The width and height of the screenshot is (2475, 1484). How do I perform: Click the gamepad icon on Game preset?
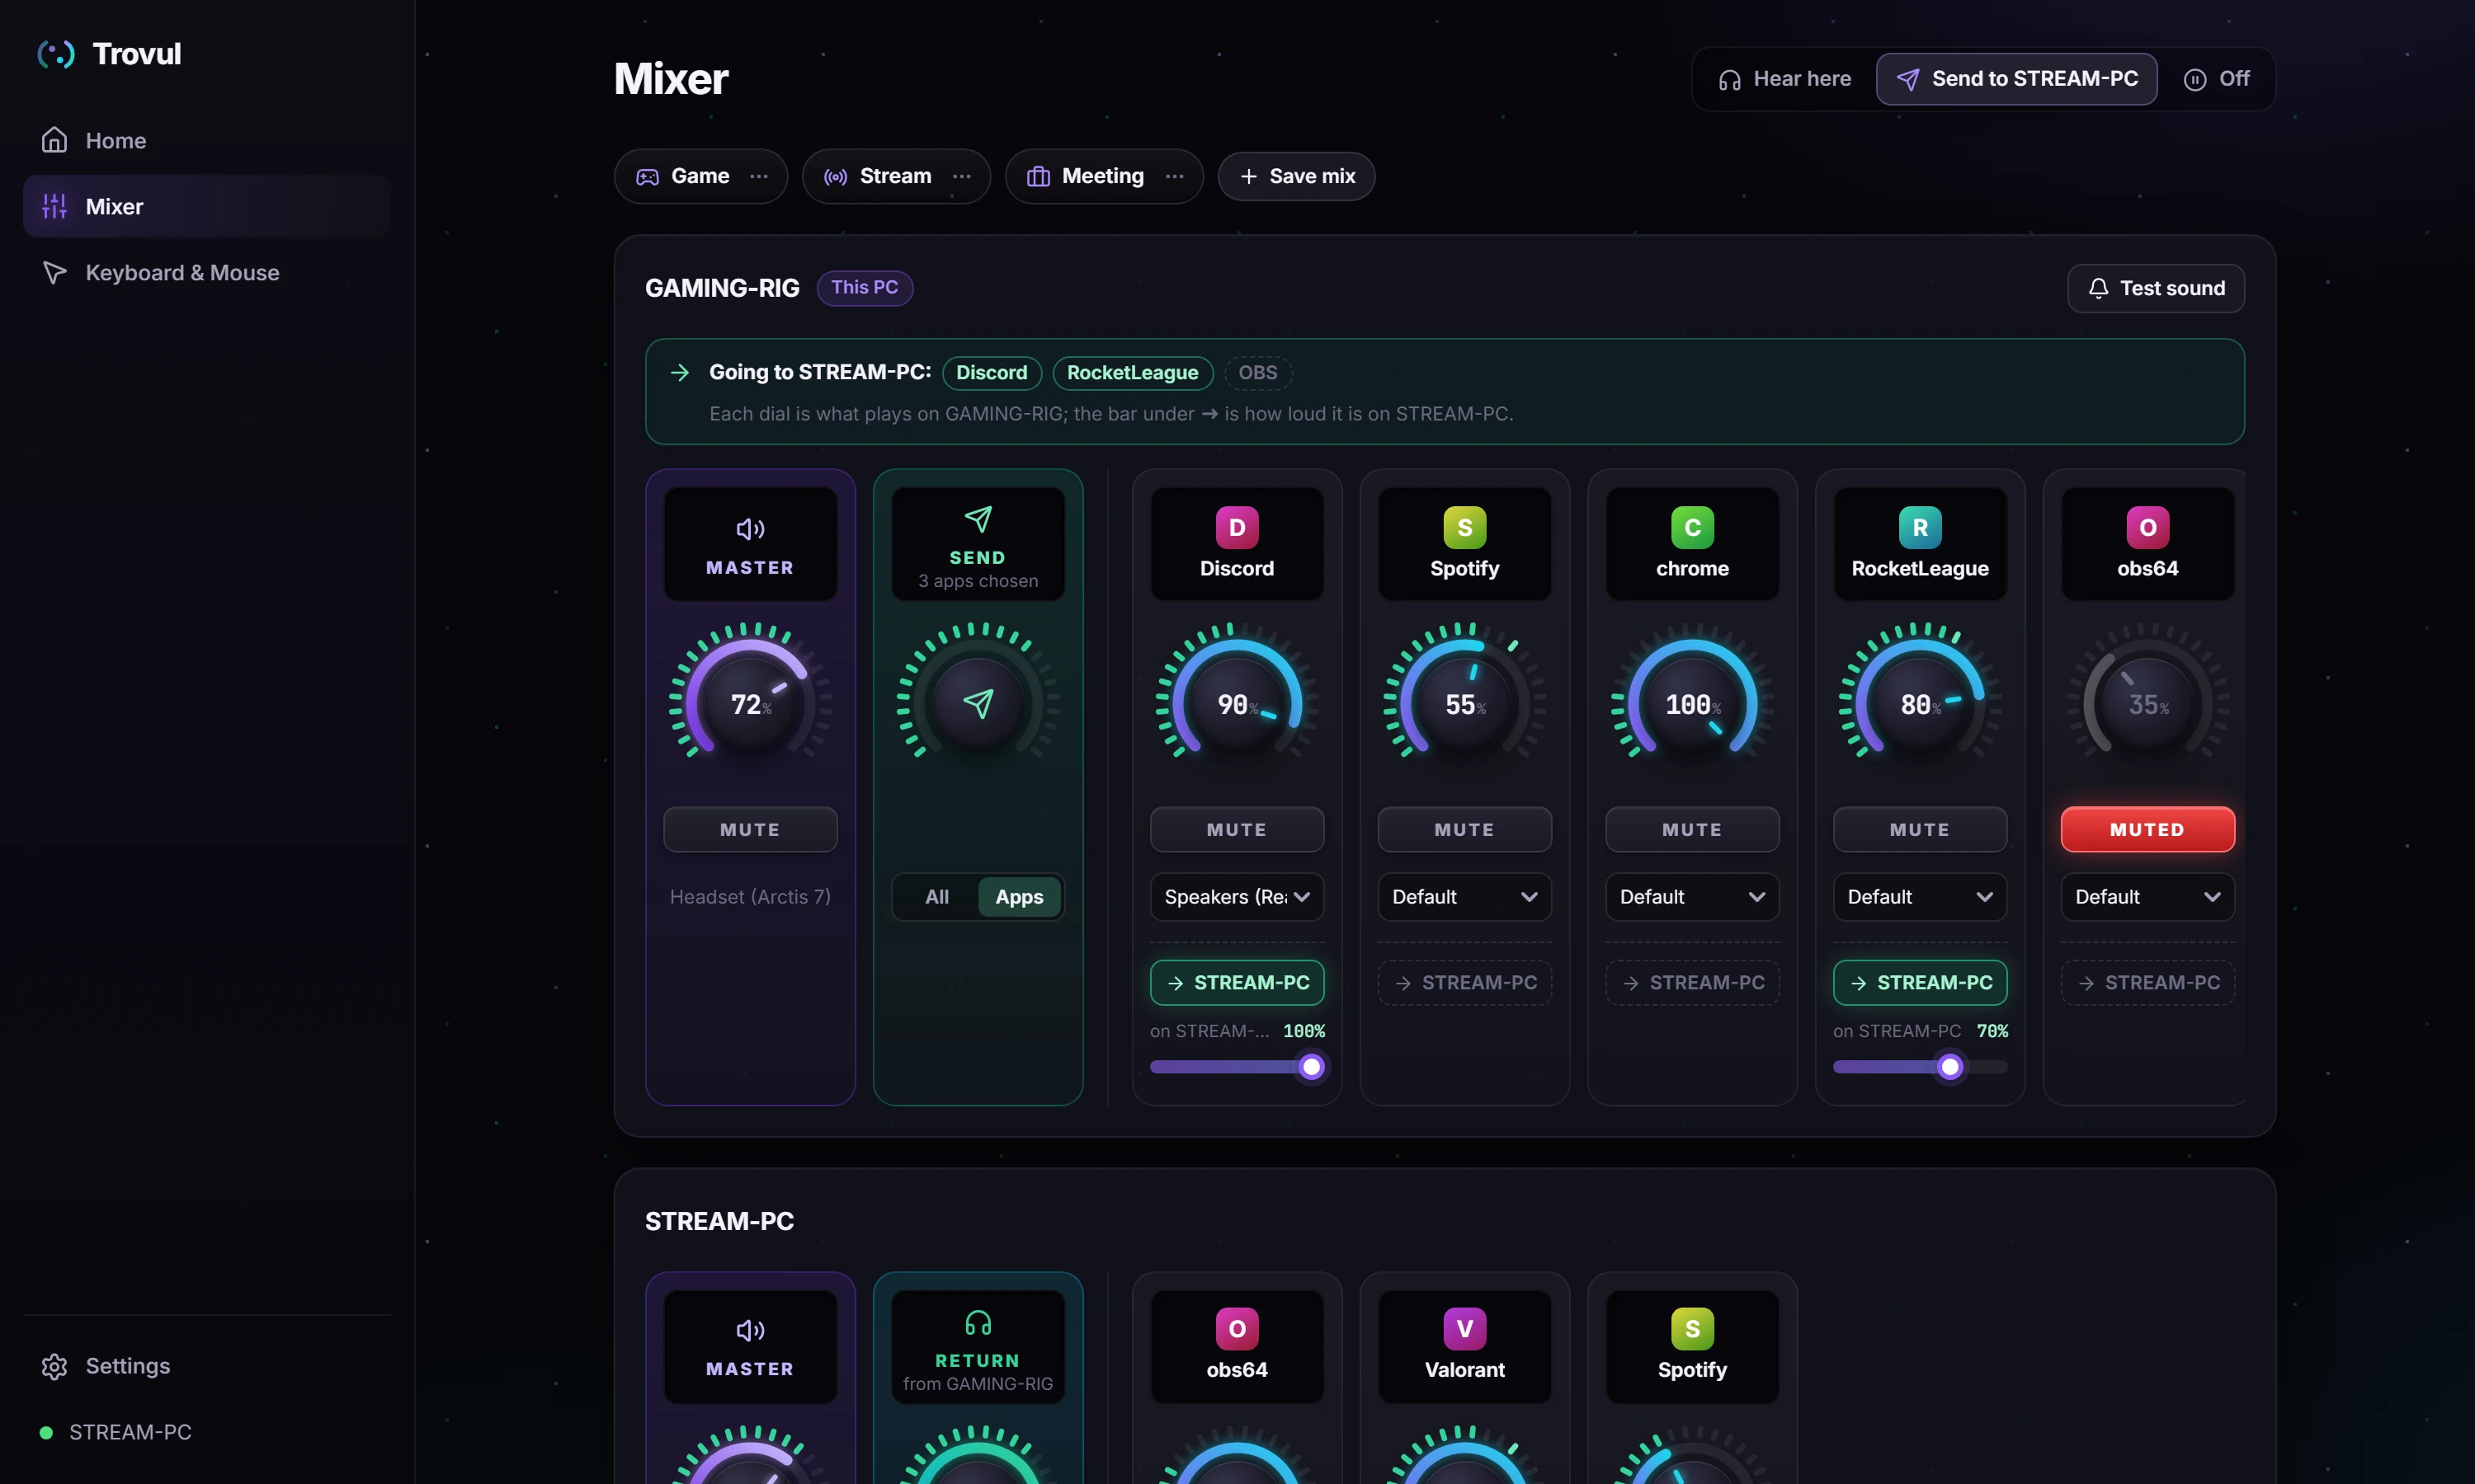(648, 176)
